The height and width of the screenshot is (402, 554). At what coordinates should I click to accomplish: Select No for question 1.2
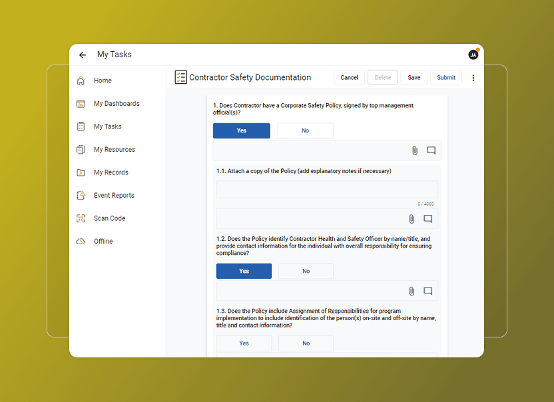coord(306,271)
